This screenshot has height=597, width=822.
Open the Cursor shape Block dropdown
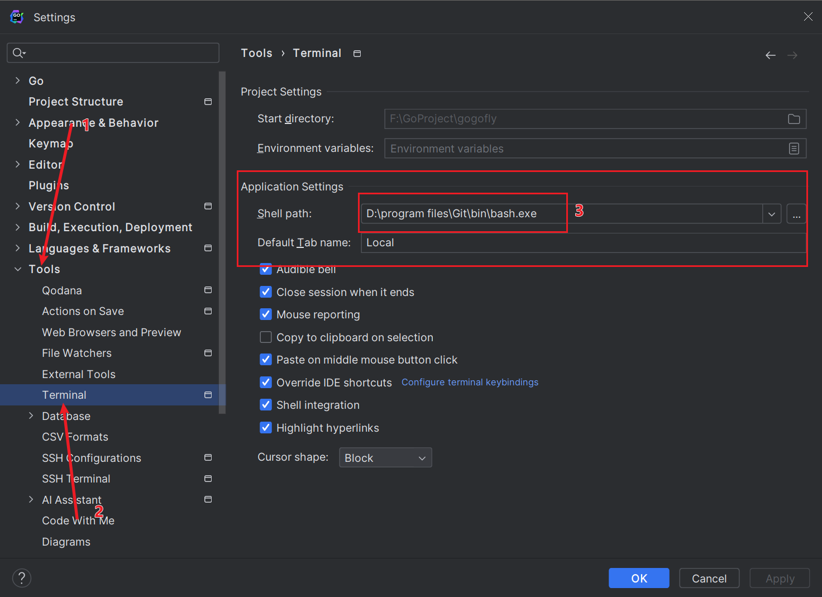point(385,458)
